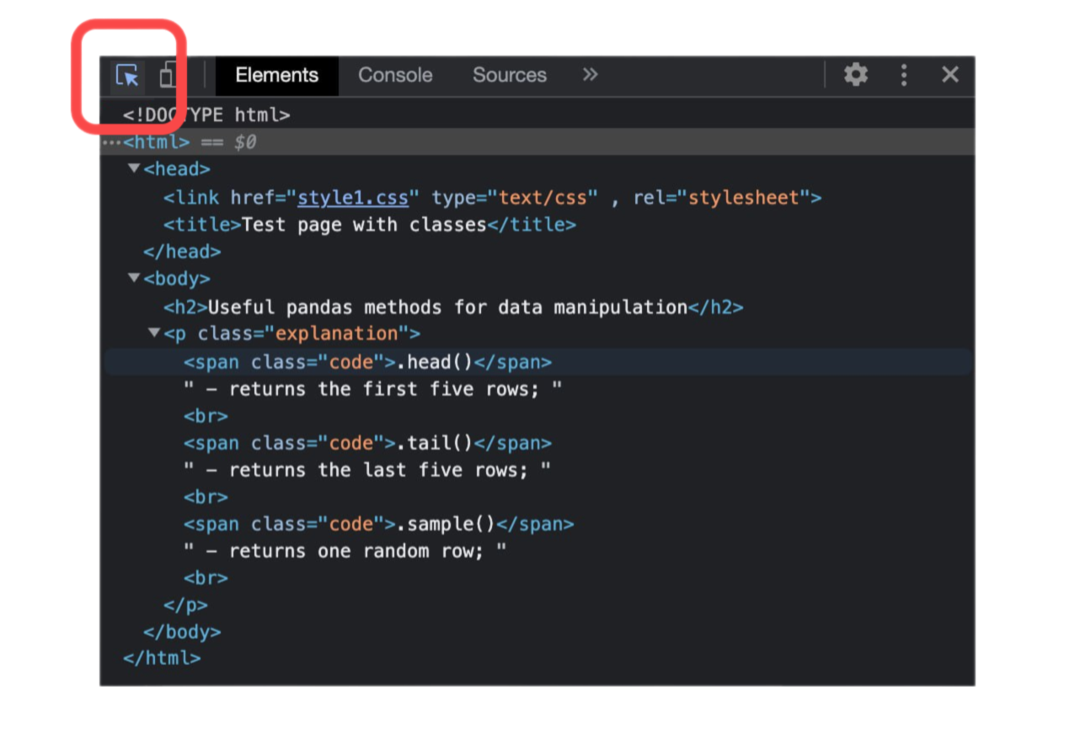This screenshot has width=1075, height=740.
Task: Select the span containing .tail()
Action: [x=367, y=443]
